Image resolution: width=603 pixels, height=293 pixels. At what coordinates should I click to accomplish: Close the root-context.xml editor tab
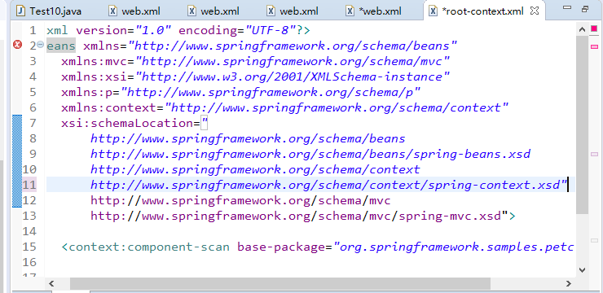tap(535, 11)
